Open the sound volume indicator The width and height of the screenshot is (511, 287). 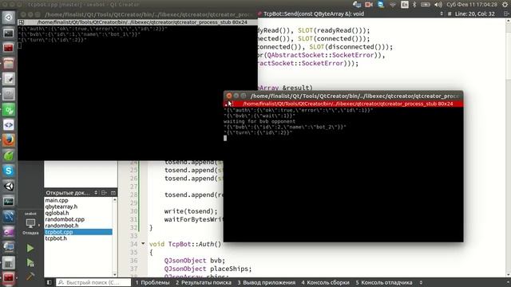(x=438, y=5)
